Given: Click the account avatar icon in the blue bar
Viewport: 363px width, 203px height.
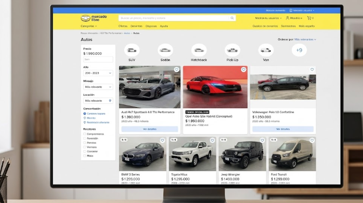Looking at the screenshot, I should click(291, 10).
